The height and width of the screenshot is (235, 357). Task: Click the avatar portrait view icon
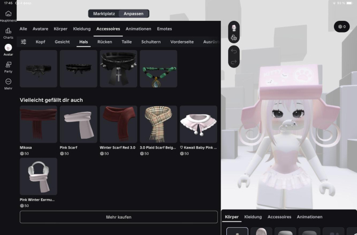click(234, 27)
